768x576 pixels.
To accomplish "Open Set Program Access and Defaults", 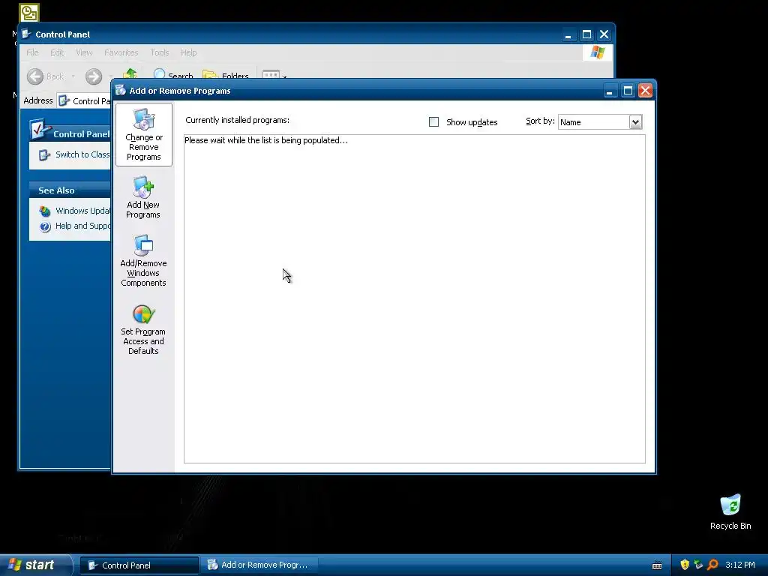I will 143,329.
